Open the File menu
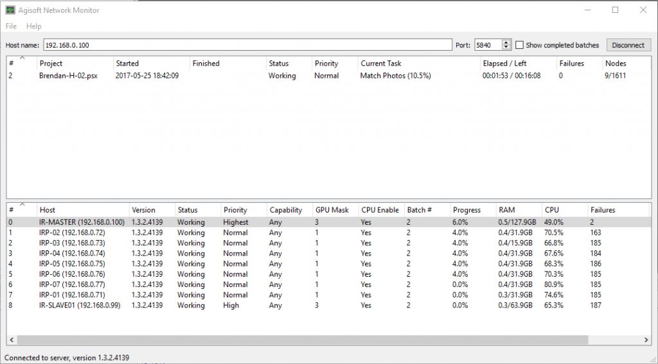Screen dimensions: 658x364 [x=11, y=26]
